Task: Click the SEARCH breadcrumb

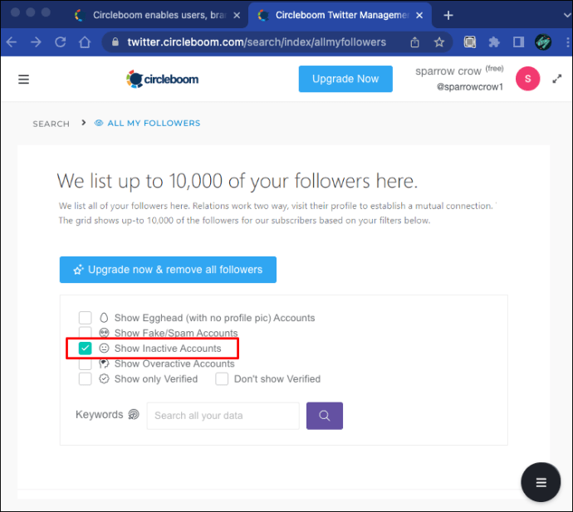Action: click(x=51, y=124)
